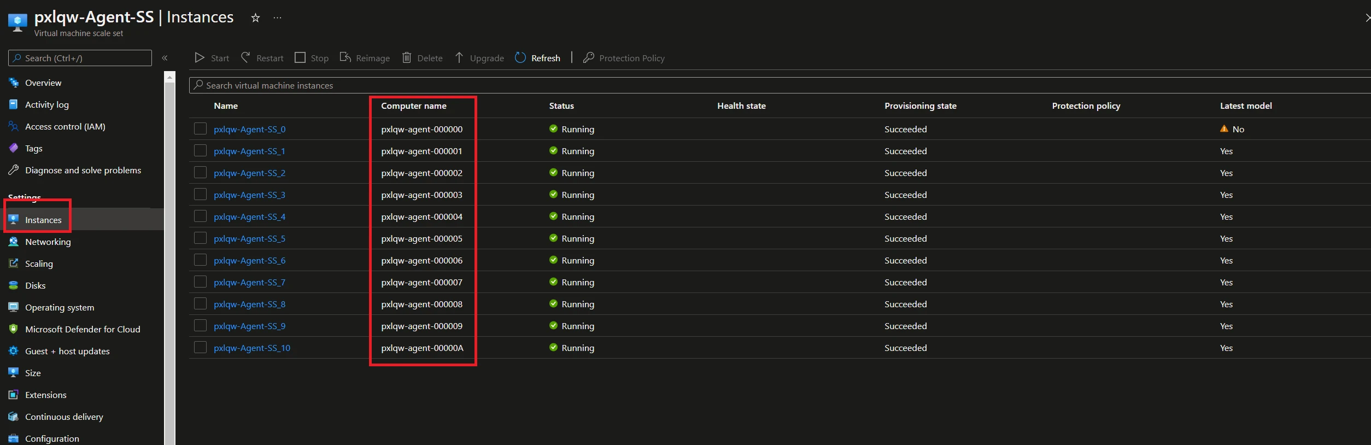Viewport: 1371px width, 445px height.
Task: Open instance pxlqw-Agent-SS_4
Action: click(x=250, y=216)
